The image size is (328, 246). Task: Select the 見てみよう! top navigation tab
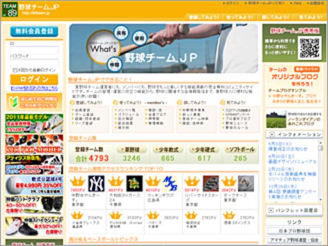[310, 17]
